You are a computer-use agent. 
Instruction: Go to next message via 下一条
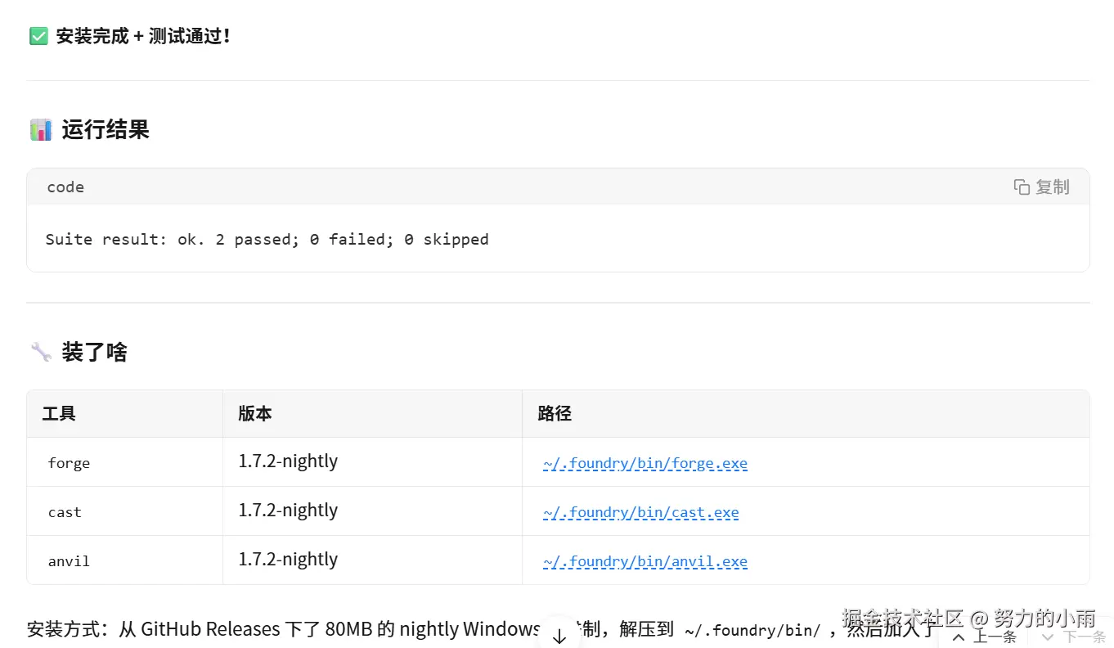click(1075, 637)
